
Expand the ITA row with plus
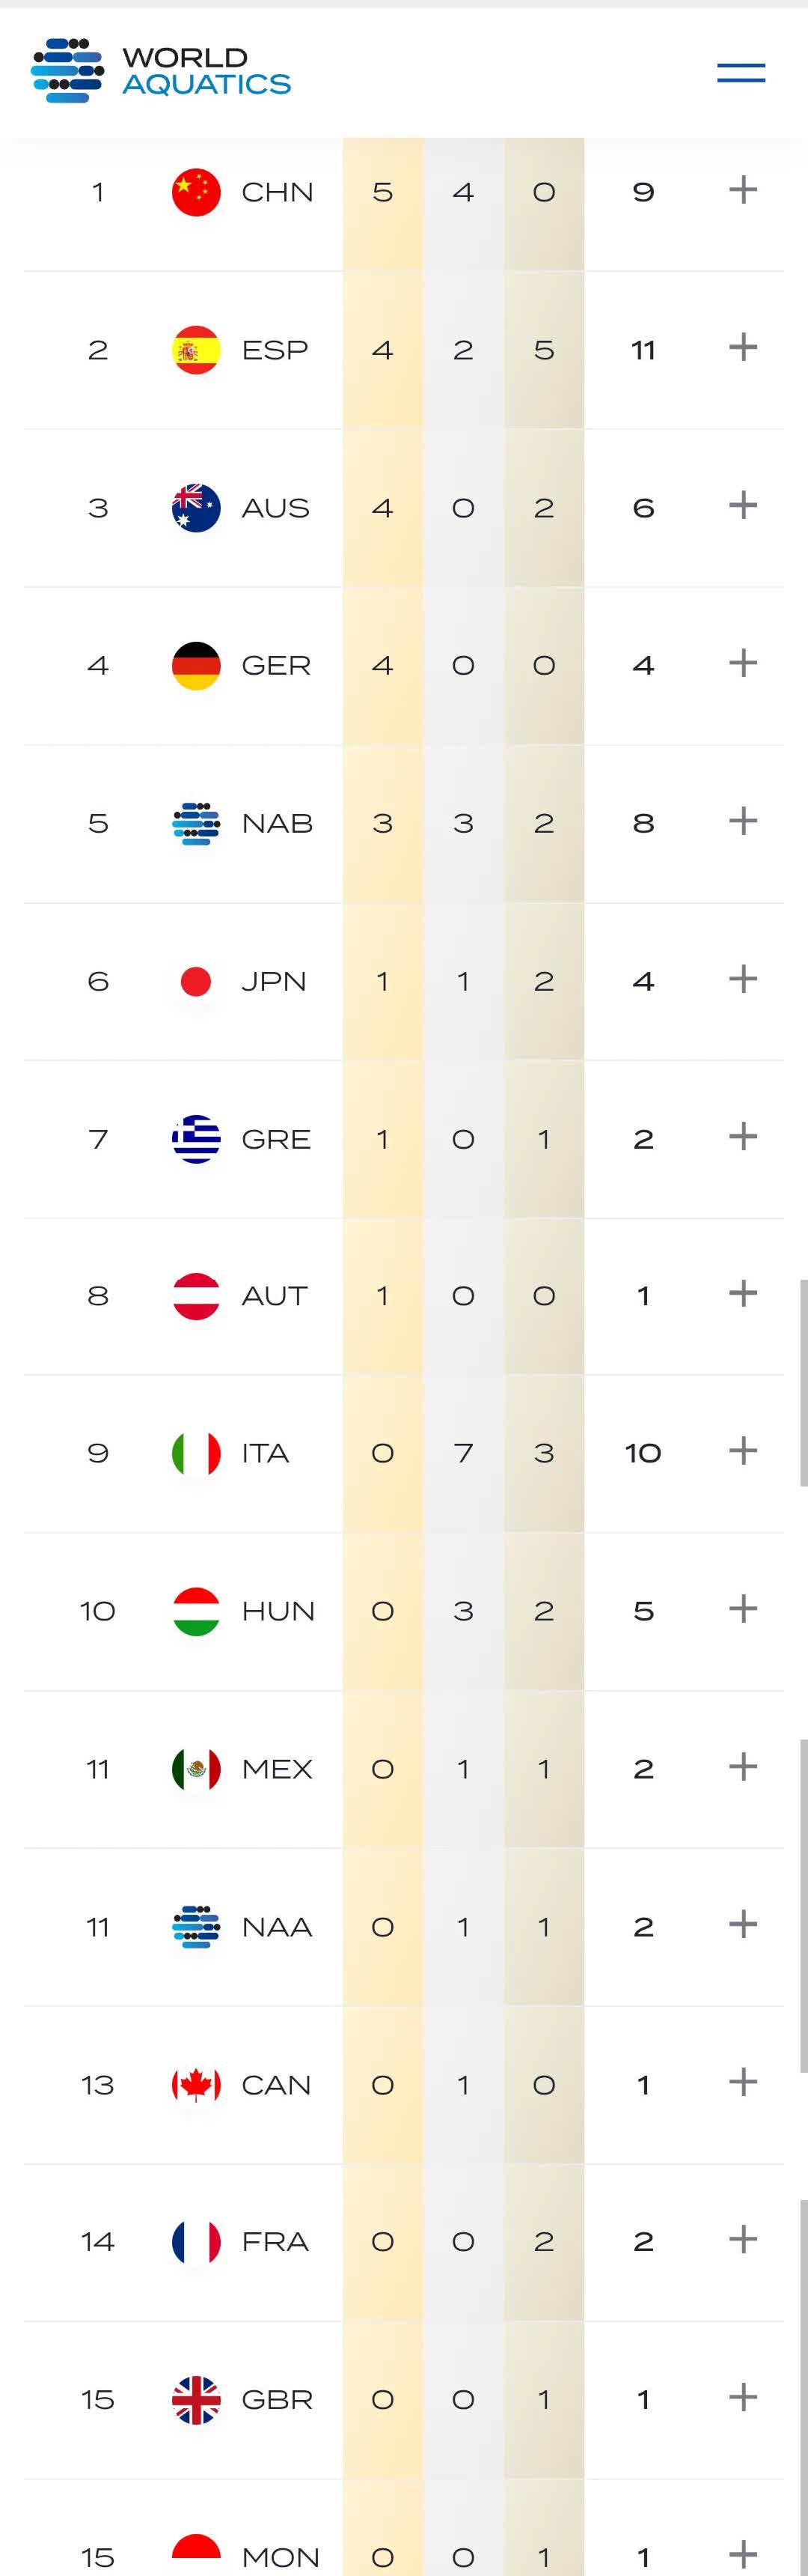pos(743,1451)
